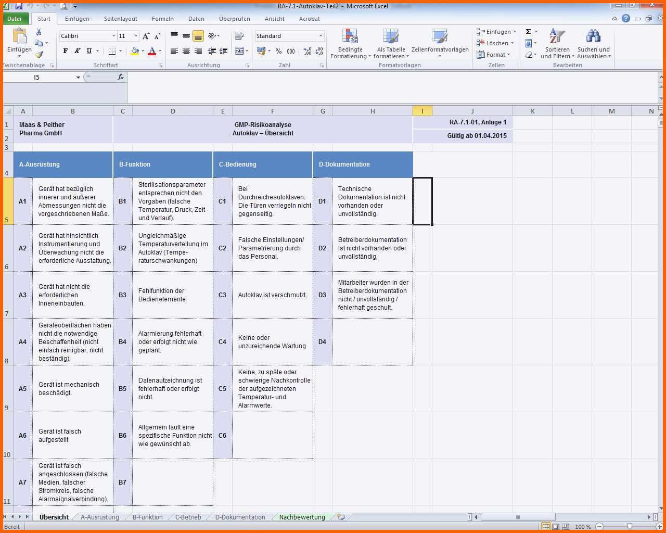Viewport: 666px width, 533px height.
Task: Toggle bold formatting
Action: click(65, 51)
